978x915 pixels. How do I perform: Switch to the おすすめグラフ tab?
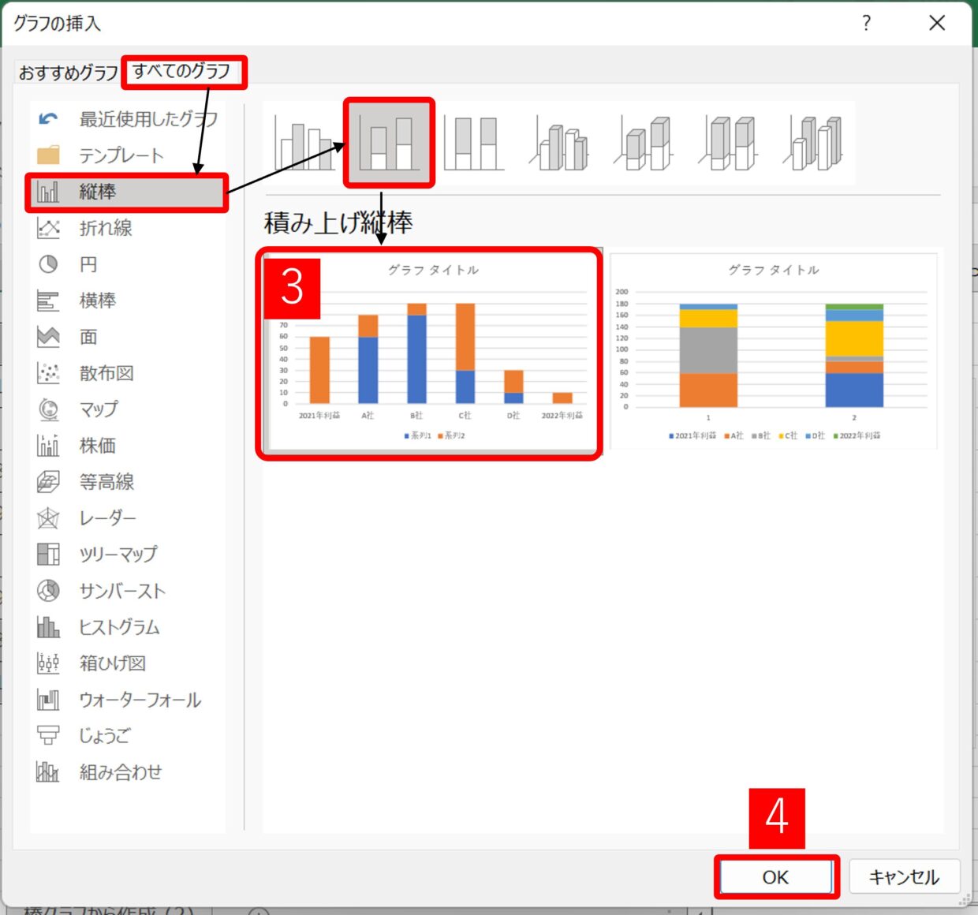tap(68, 73)
